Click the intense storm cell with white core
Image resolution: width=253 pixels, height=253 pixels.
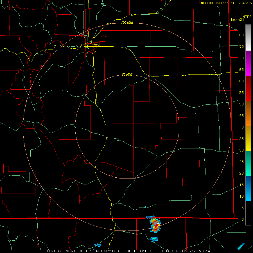[x=155, y=225]
